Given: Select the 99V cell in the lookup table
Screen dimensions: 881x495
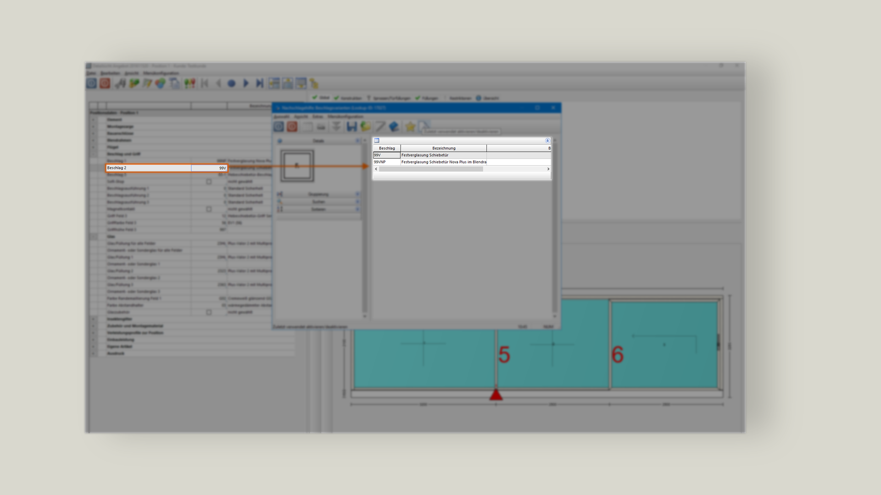Looking at the screenshot, I should tap(387, 155).
